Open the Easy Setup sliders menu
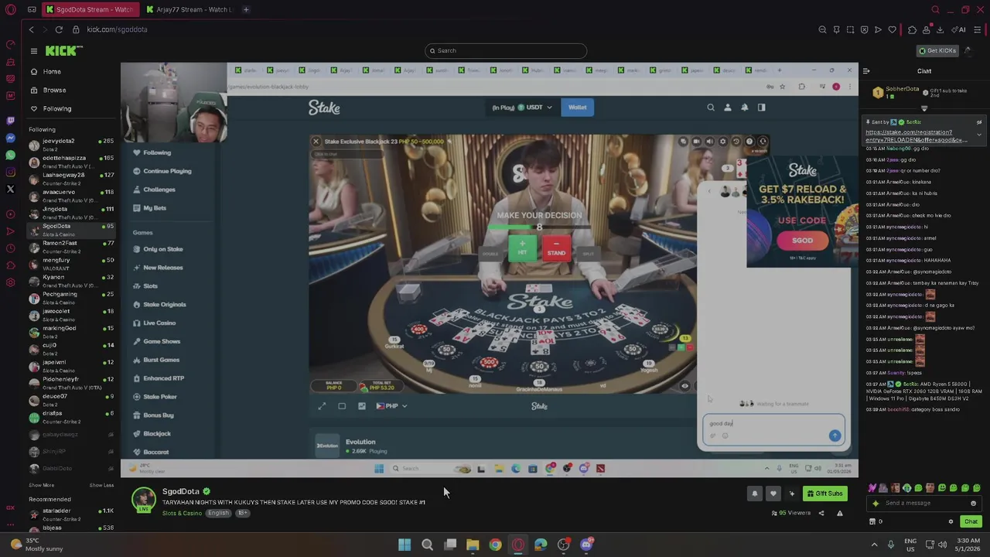 (x=978, y=29)
